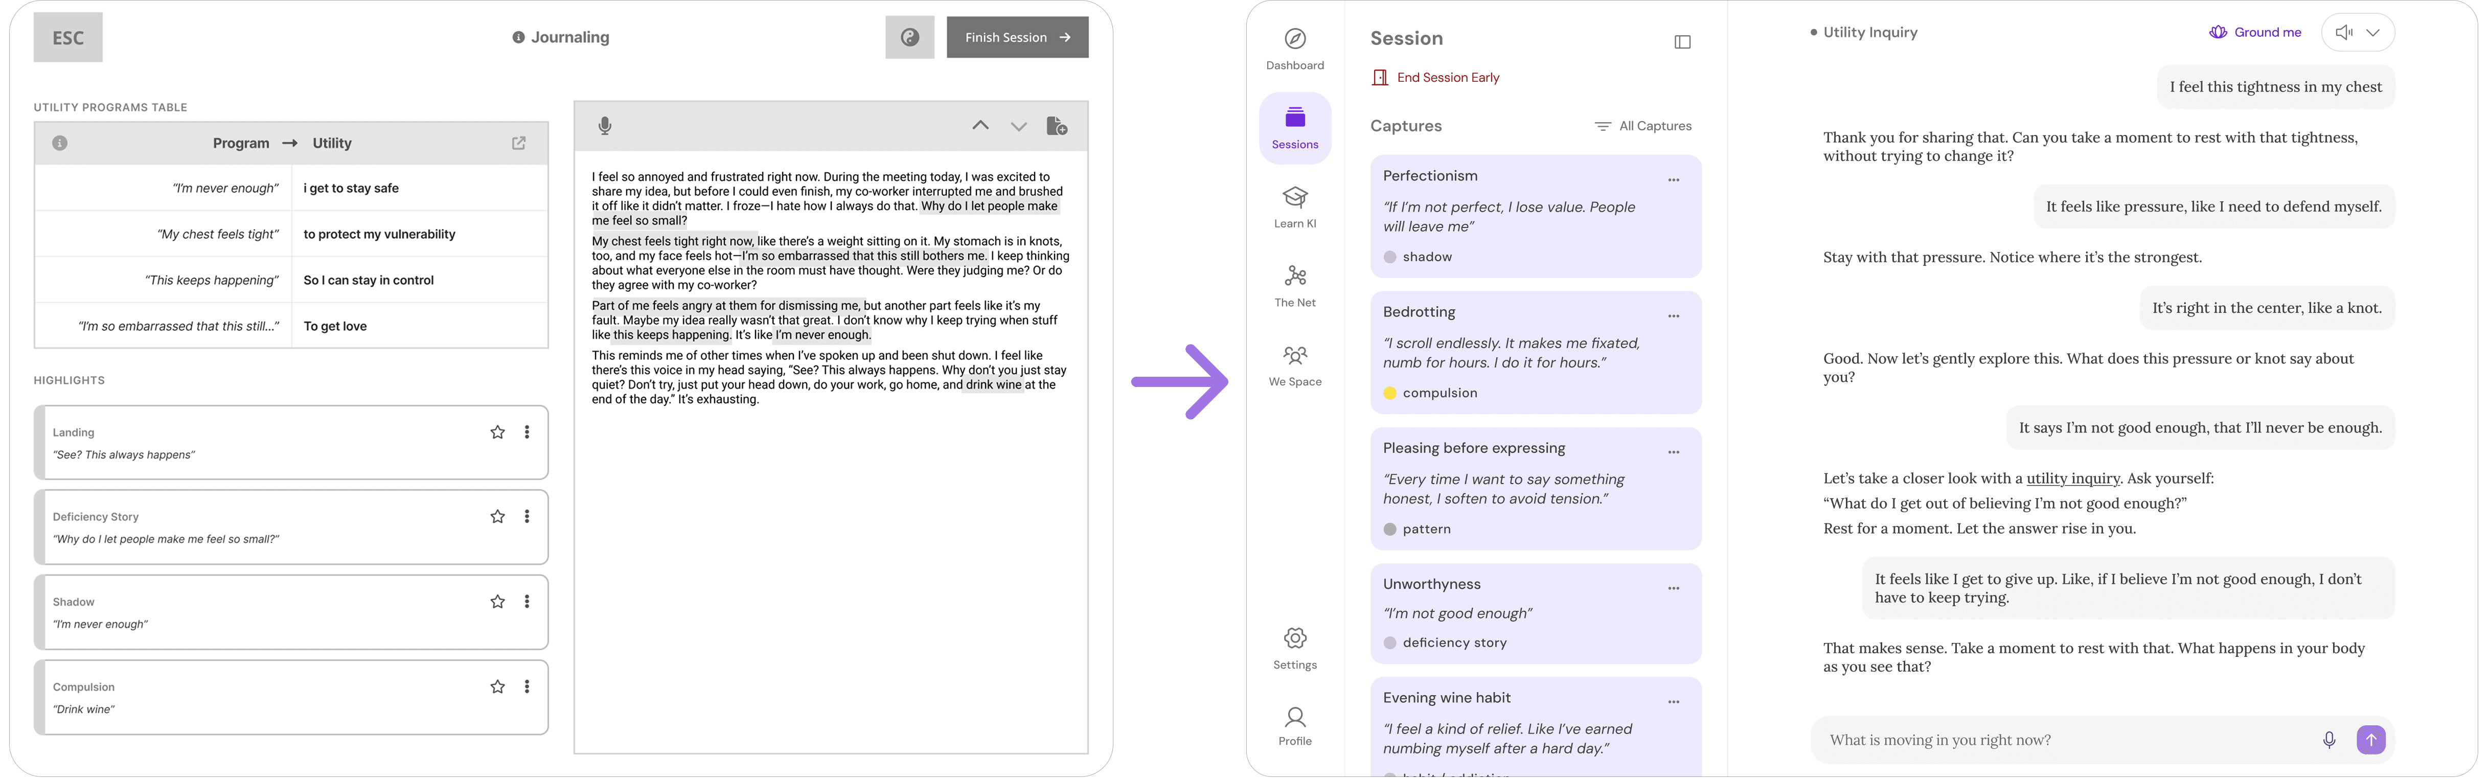Image resolution: width=2490 pixels, height=779 pixels.
Task: Open the ellipsis menu on Unworthyness capture
Action: (x=1674, y=589)
